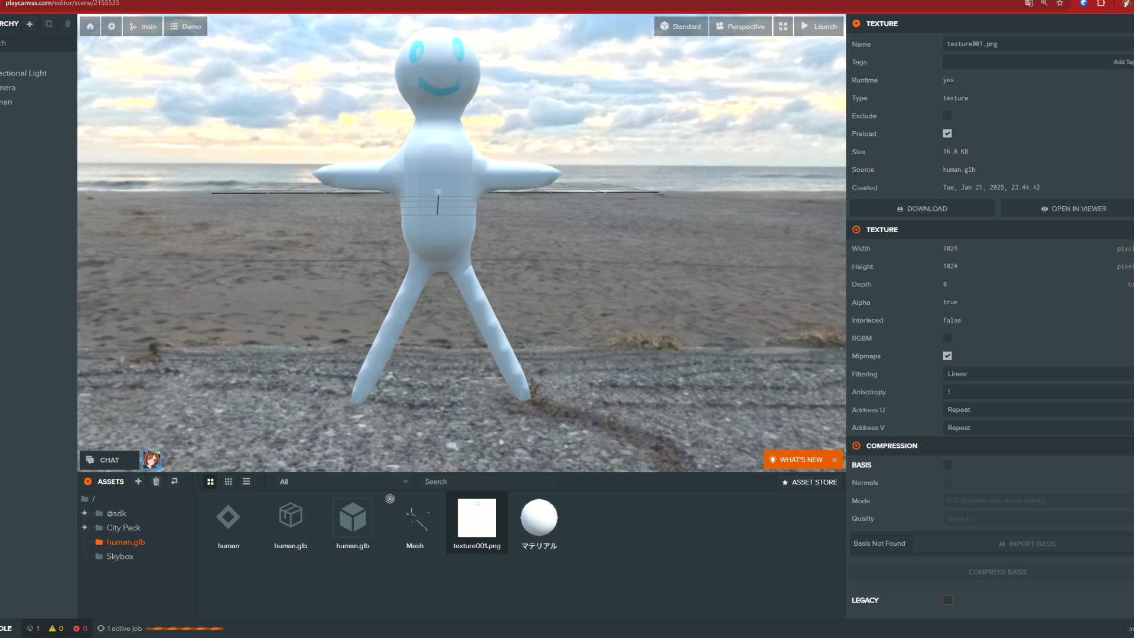Click the user avatar beside CHAT
This screenshot has height=638, width=1134.
(x=151, y=460)
